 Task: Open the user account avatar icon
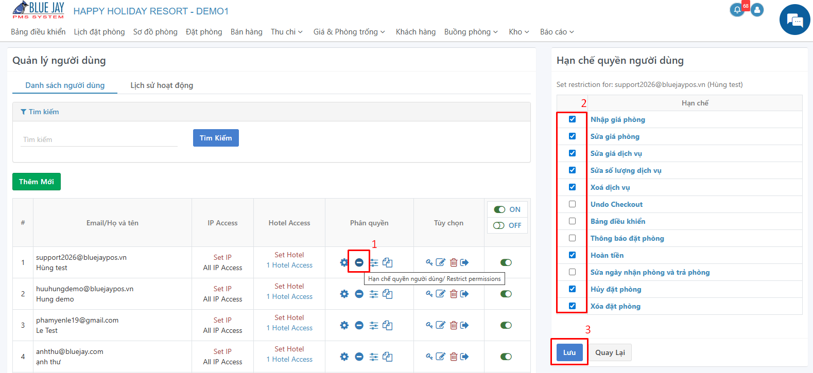[x=757, y=10]
